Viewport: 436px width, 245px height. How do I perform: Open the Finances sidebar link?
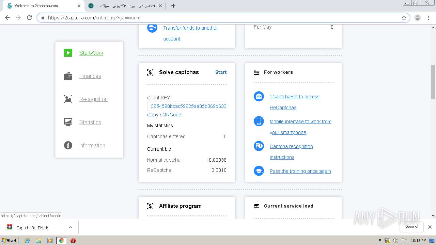click(x=90, y=76)
